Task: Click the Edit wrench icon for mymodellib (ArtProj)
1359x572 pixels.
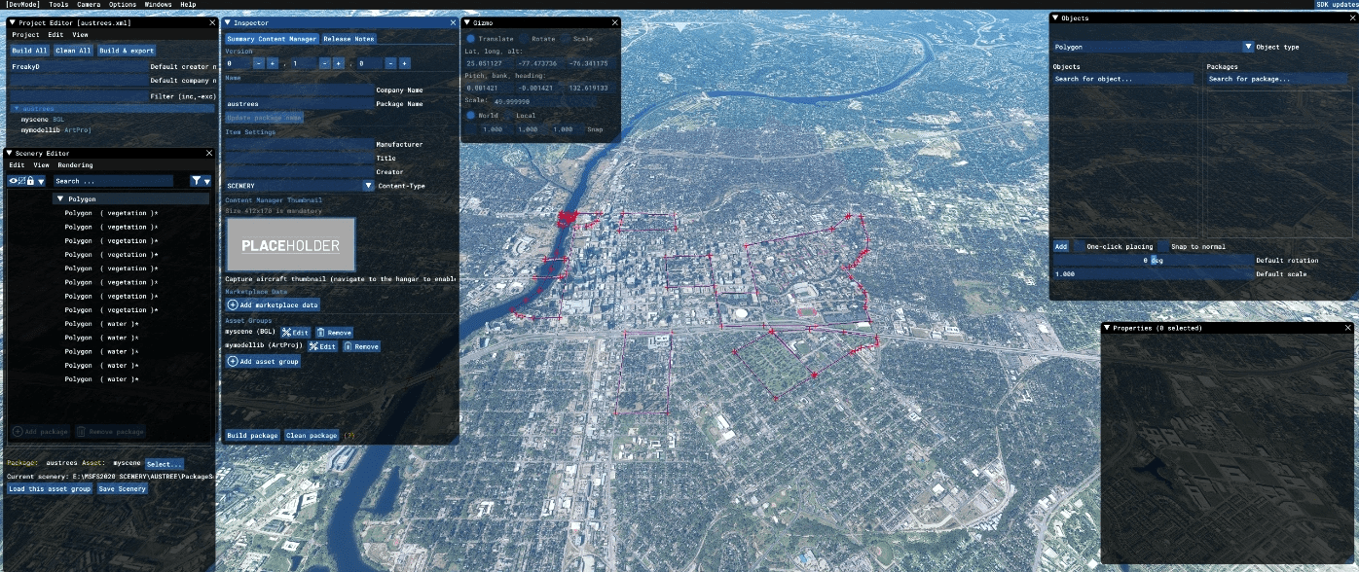Action: pyautogui.click(x=314, y=346)
